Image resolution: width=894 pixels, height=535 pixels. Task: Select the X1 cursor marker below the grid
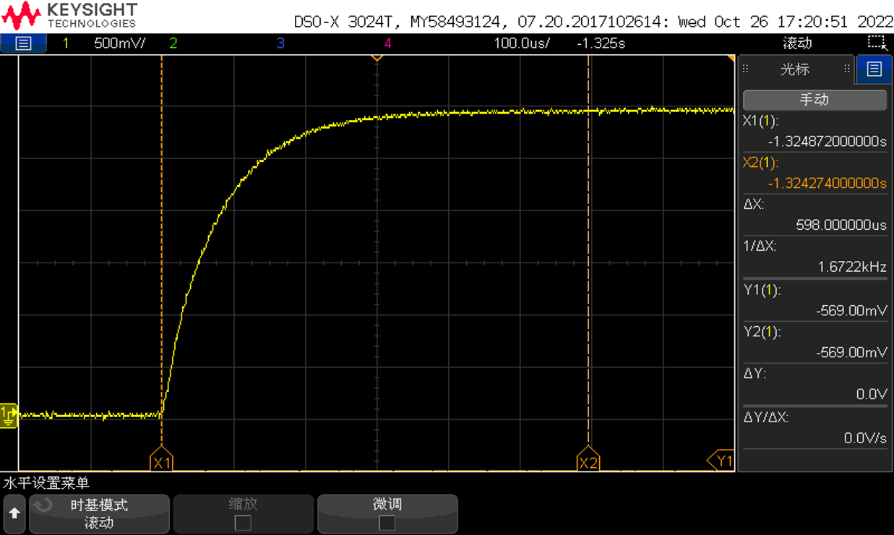[162, 462]
